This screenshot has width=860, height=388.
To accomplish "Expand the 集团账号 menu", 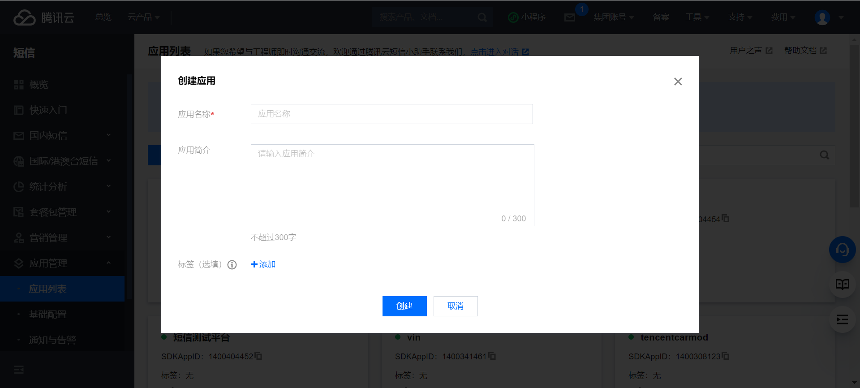I will [614, 17].
